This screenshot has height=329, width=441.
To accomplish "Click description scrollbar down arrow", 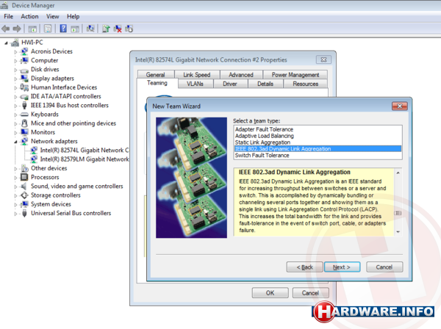I will click(398, 232).
